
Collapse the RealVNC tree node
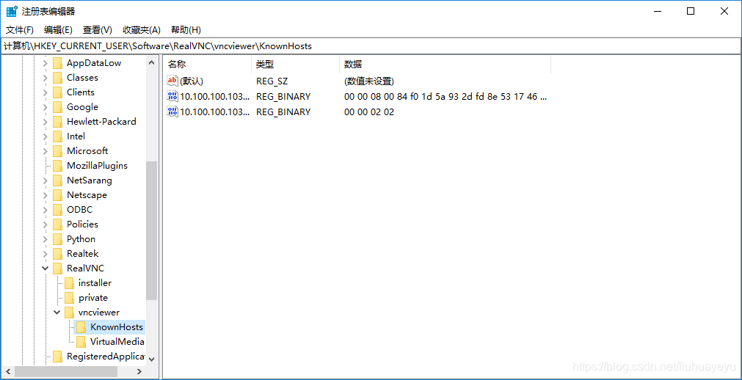tap(45, 268)
